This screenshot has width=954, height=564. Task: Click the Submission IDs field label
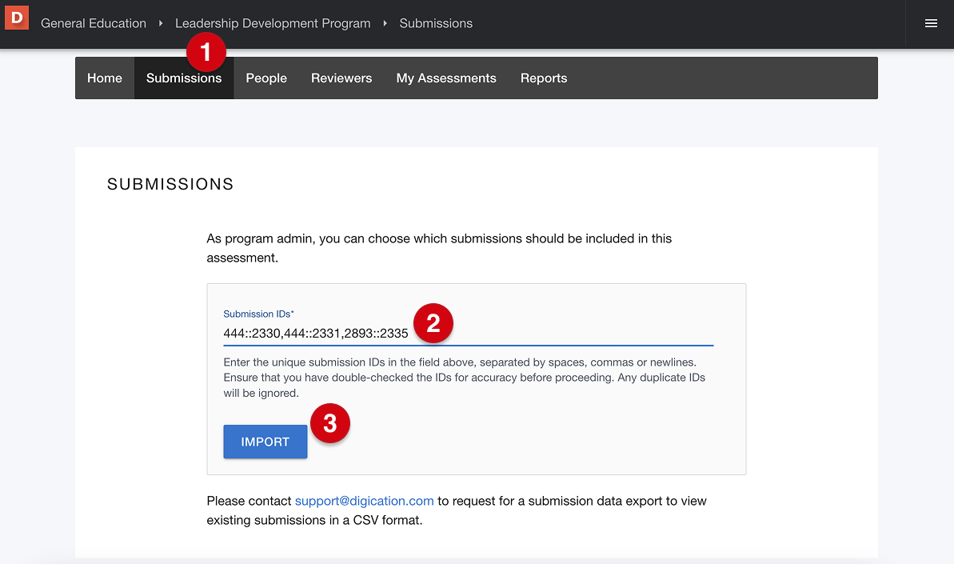[258, 314]
